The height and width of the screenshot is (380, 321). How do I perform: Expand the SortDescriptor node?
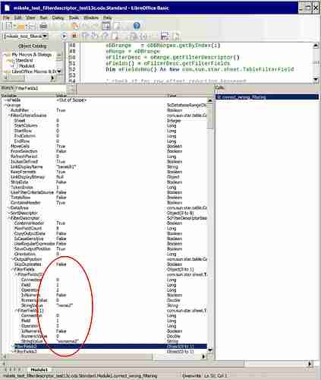(x=9, y=213)
